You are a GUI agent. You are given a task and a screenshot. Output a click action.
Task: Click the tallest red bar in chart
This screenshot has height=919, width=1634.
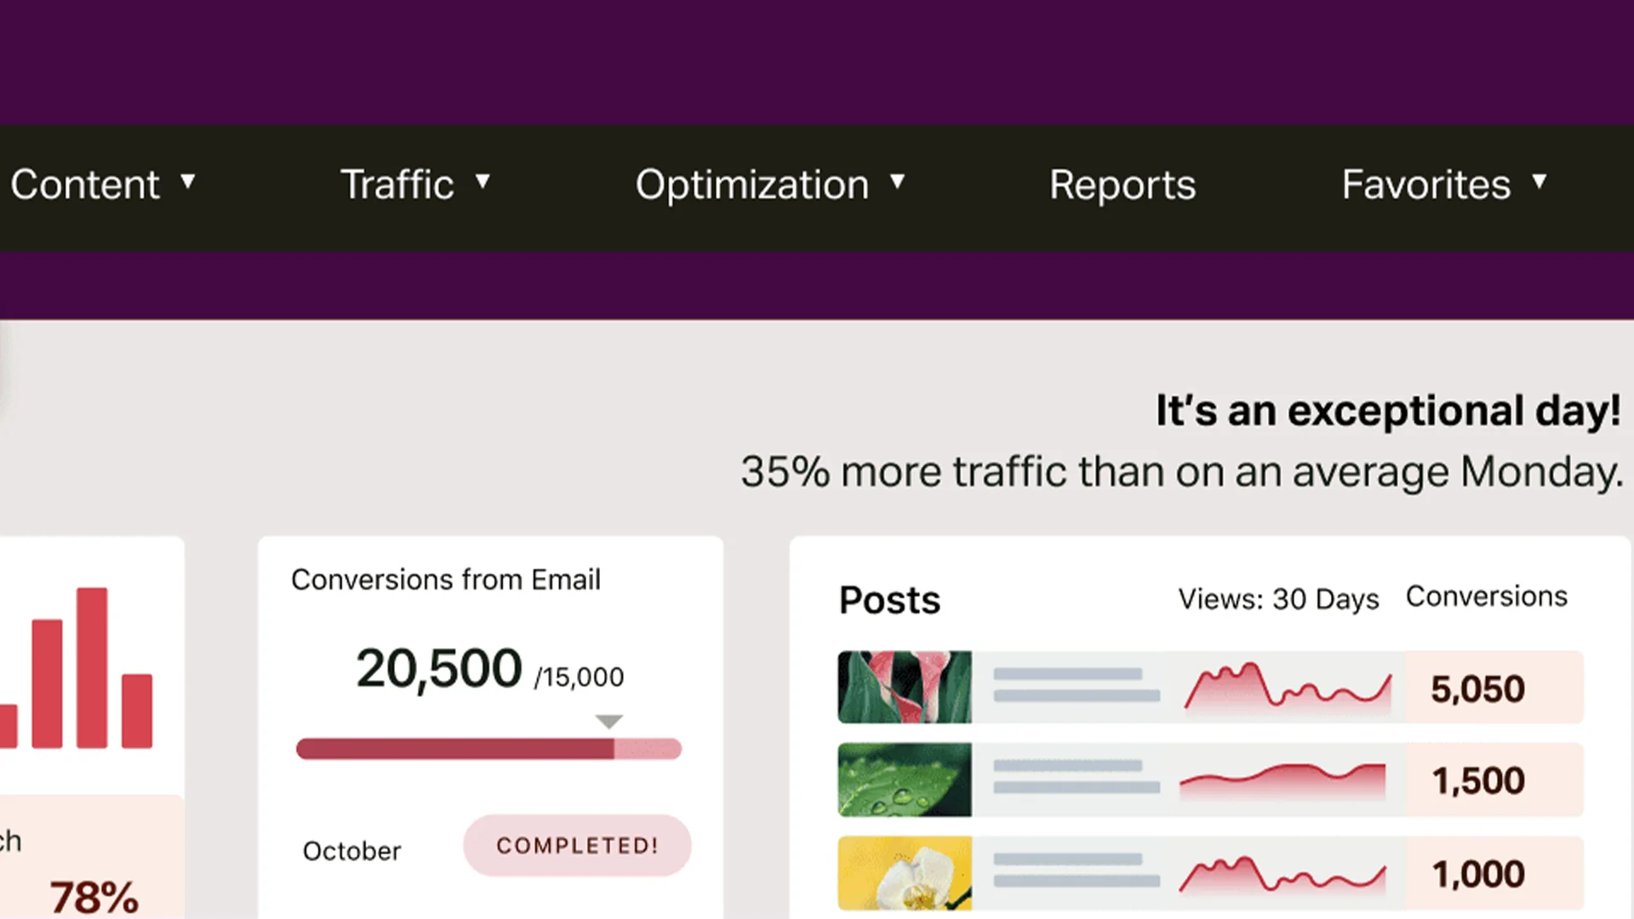pos(92,668)
